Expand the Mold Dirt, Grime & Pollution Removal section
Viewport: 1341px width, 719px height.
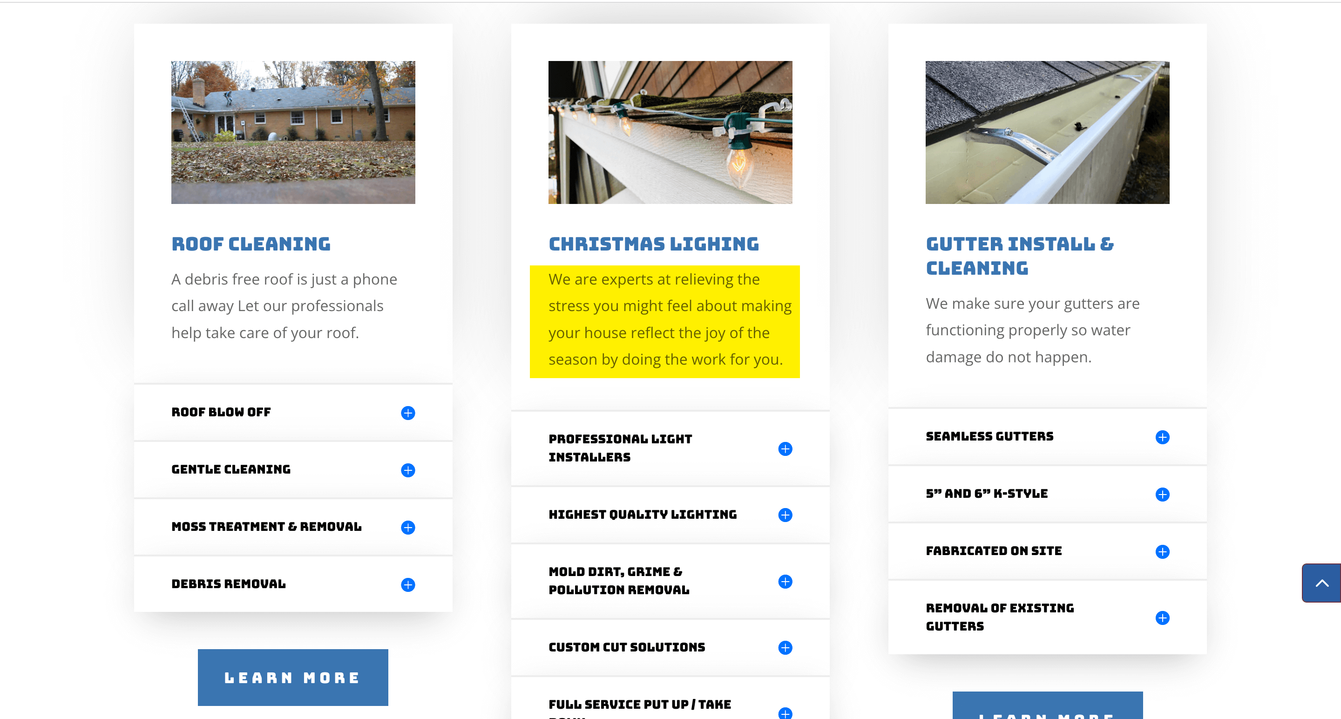[x=785, y=582]
